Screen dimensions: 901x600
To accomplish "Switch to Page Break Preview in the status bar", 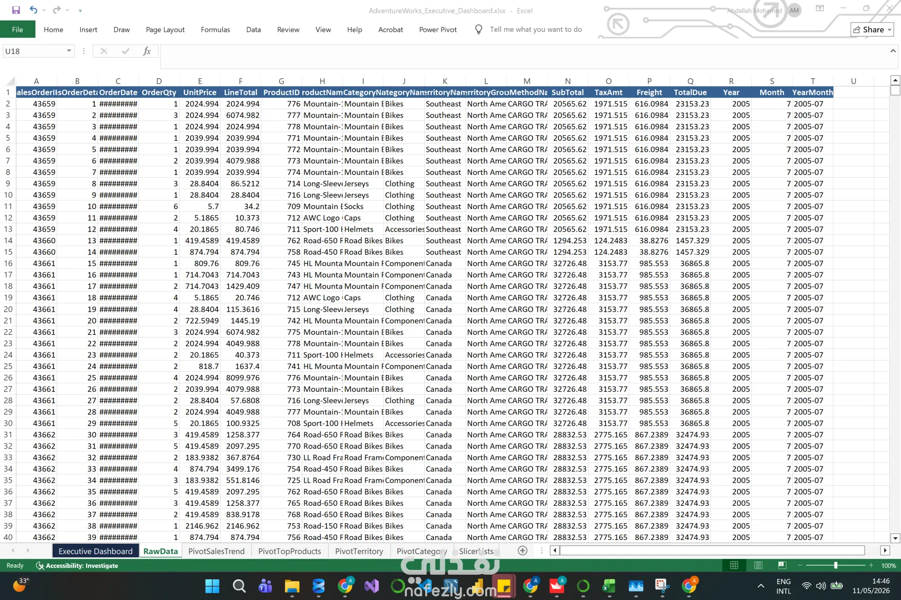I will click(x=782, y=565).
